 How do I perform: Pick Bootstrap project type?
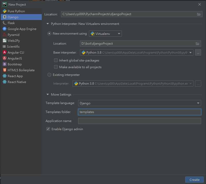(21, 64)
